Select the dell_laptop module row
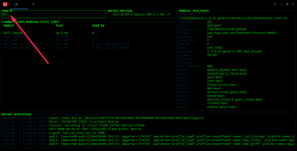 pyautogui.click(x=89, y=33)
